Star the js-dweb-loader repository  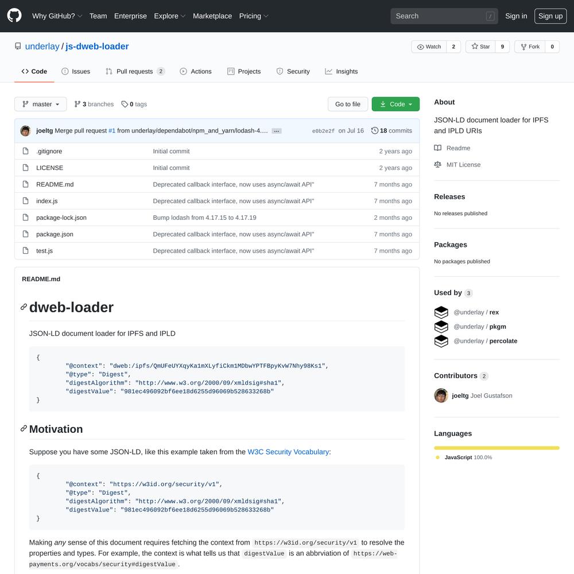[480, 46]
